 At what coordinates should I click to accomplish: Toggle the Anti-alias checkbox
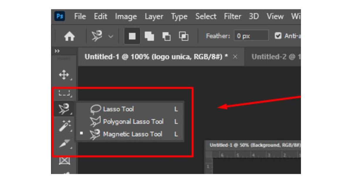[278, 36]
